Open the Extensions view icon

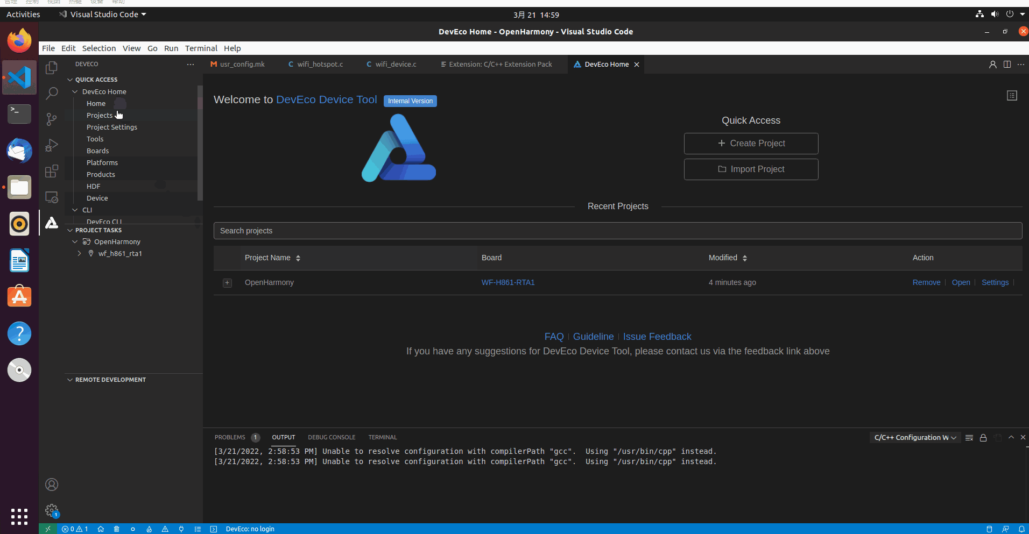coord(52,172)
